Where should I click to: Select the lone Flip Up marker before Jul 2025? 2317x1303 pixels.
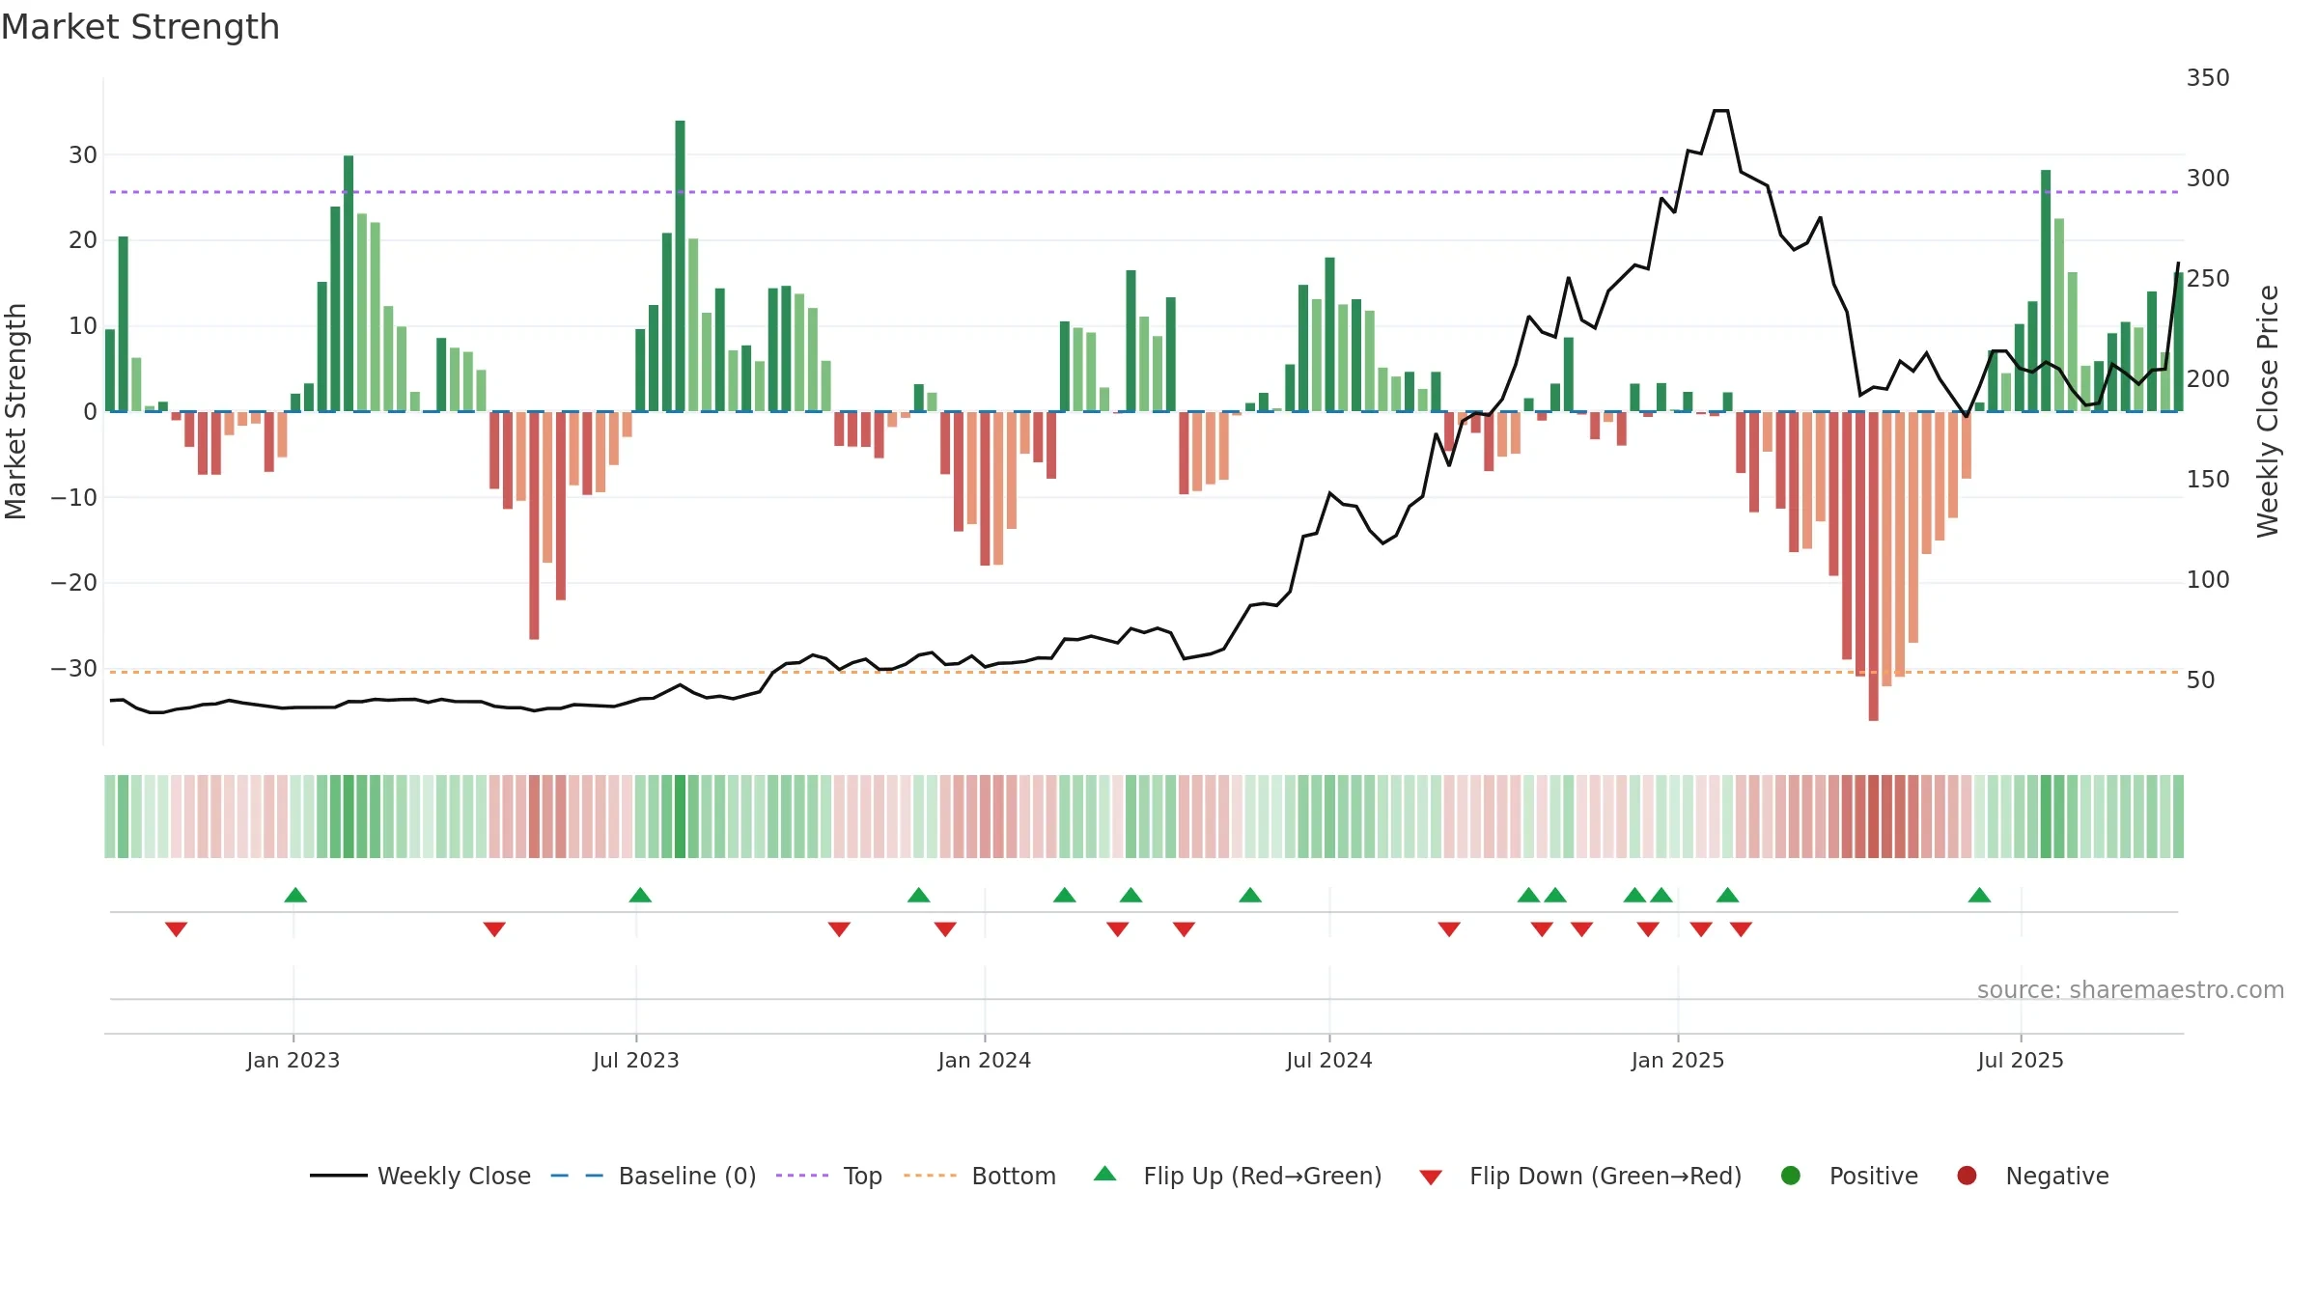pos(1979,895)
